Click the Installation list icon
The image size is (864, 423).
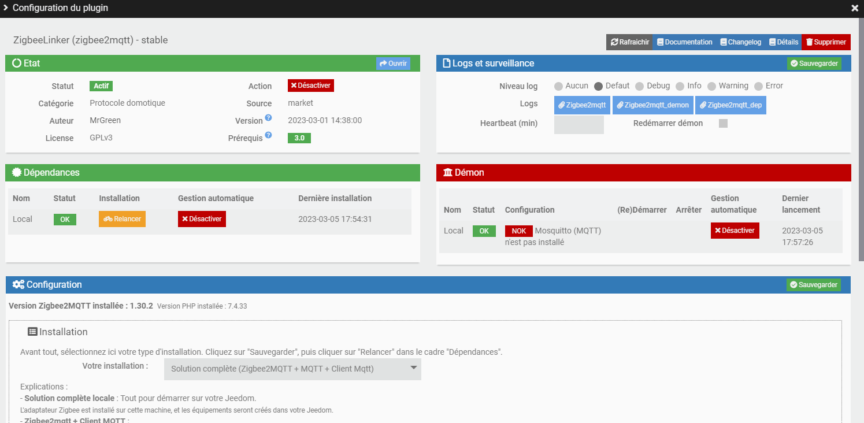click(33, 332)
